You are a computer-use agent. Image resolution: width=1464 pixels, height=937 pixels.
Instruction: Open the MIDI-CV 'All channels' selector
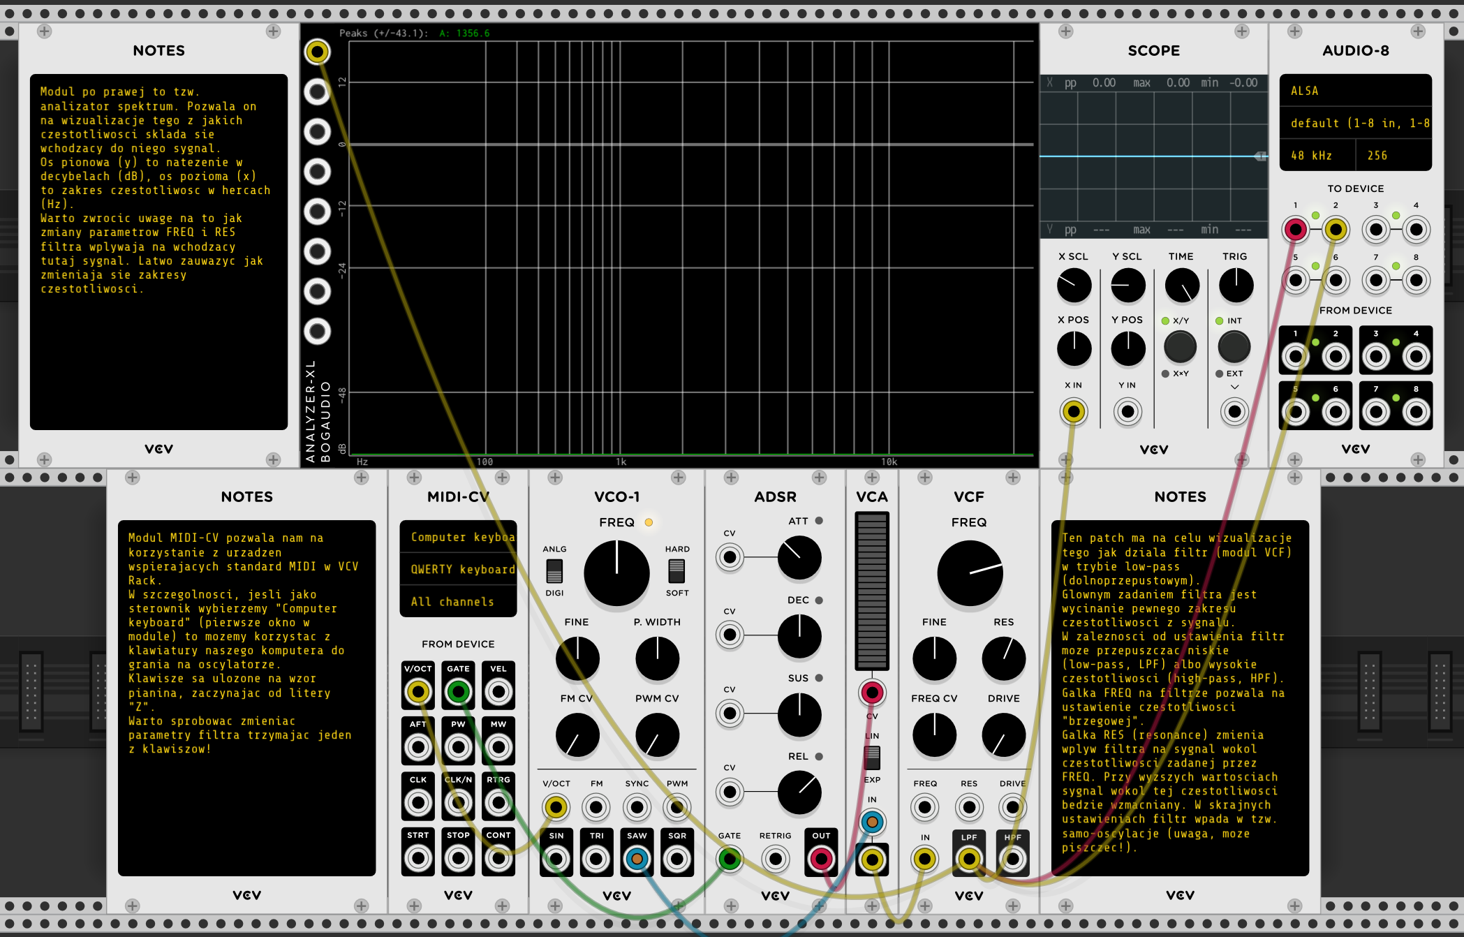(x=459, y=601)
